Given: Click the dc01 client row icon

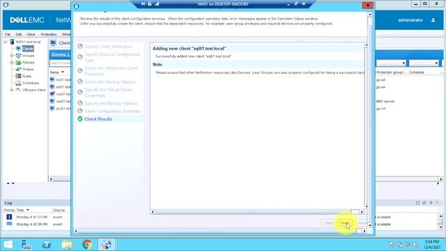Looking at the screenshot, I should [52, 79].
